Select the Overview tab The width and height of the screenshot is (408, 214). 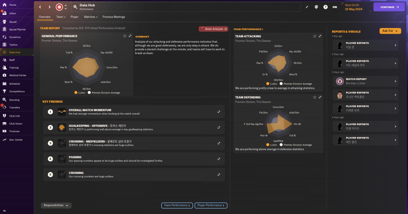tap(45, 17)
